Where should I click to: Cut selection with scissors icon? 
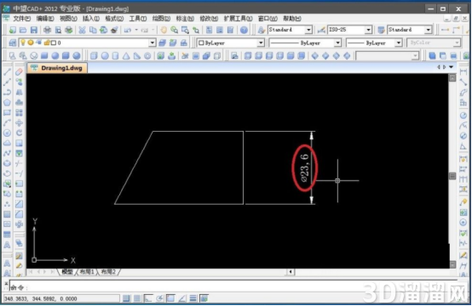[x=82, y=30]
